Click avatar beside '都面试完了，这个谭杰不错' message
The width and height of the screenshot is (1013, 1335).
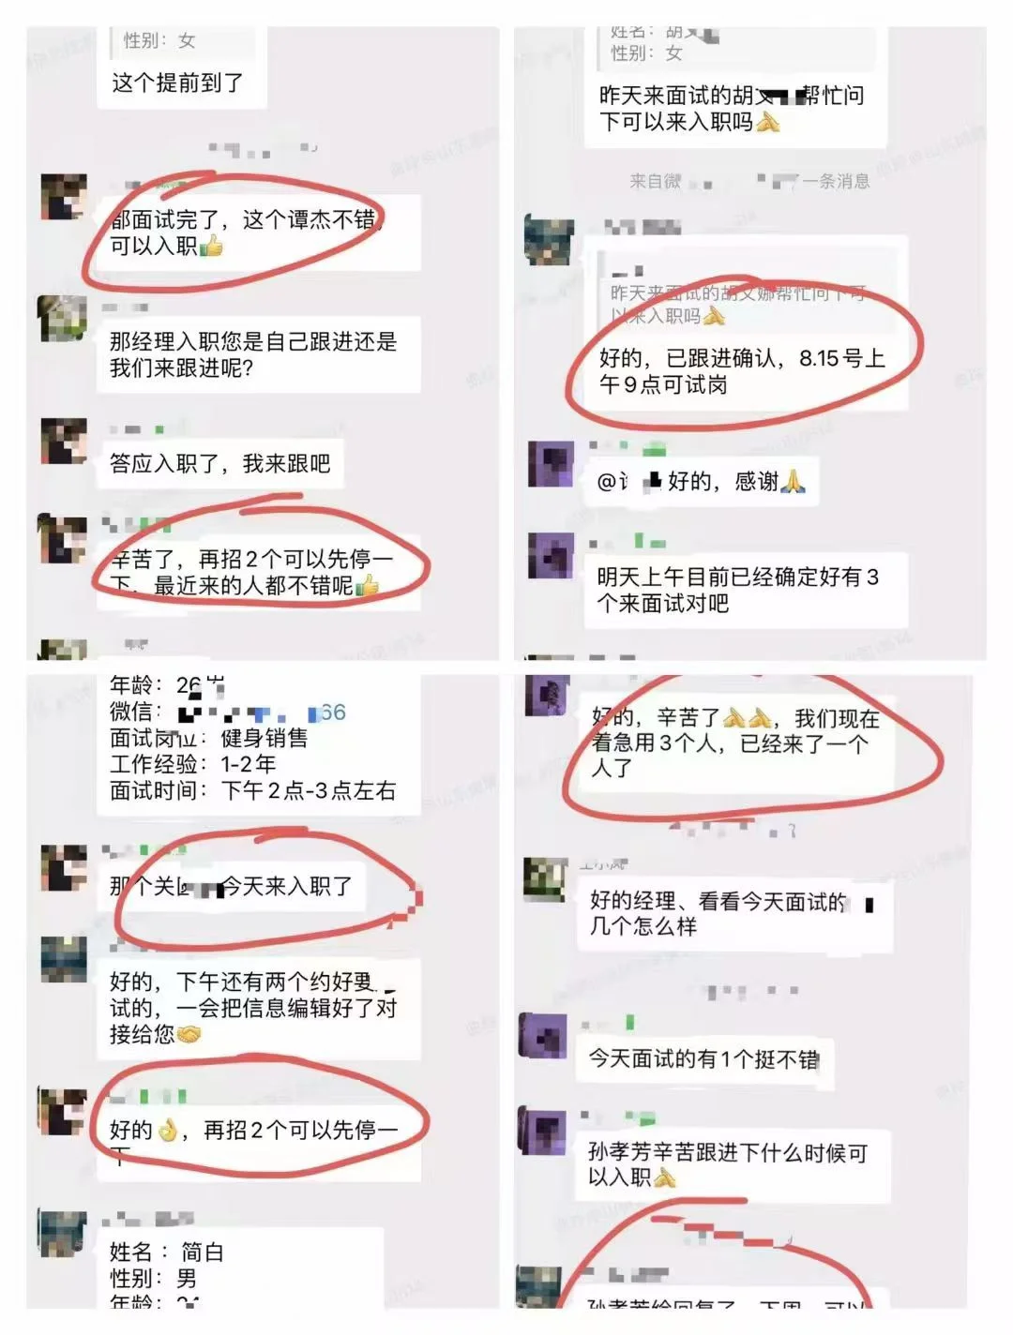(64, 196)
